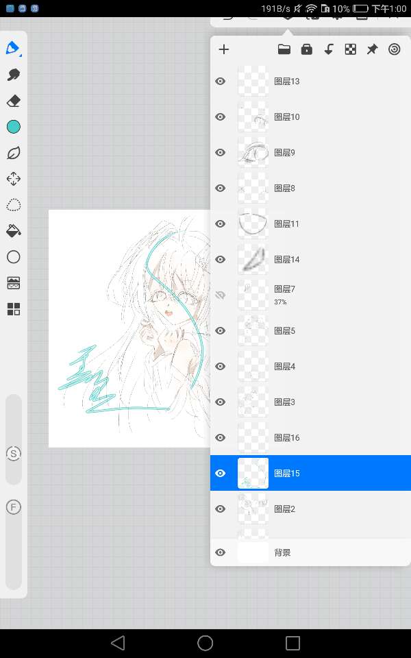This screenshot has width=411, height=658.
Task: Select the circle Shape tool
Action: (x=13, y=257)
